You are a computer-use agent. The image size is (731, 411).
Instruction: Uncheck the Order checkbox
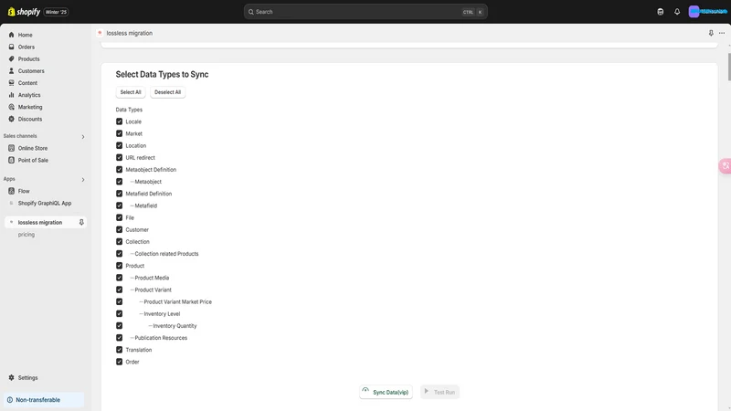click(x=120, y=362)
